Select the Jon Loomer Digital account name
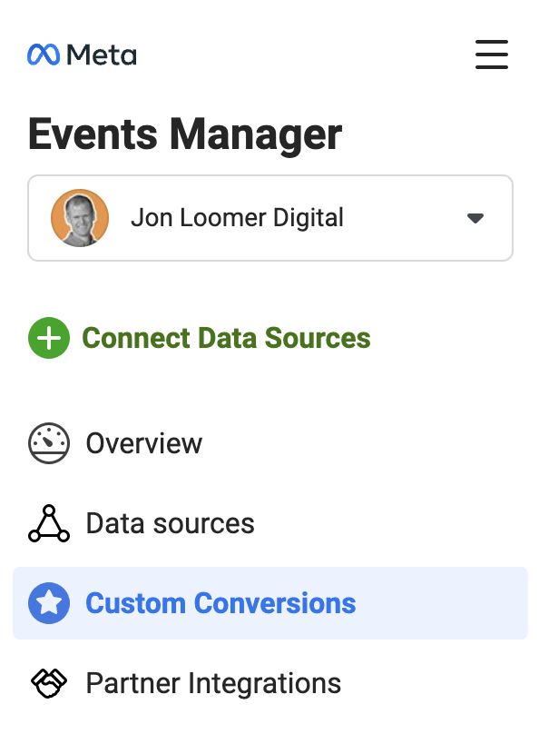The image size is (539, 734). (237, 218)
